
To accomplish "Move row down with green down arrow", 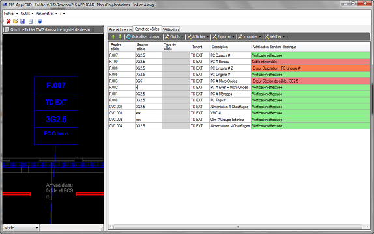I will tap(120, 36).
